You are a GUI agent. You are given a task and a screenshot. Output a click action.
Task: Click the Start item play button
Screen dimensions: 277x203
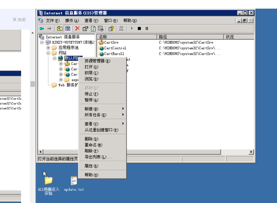pyautogui.click(x=132, y=29)
